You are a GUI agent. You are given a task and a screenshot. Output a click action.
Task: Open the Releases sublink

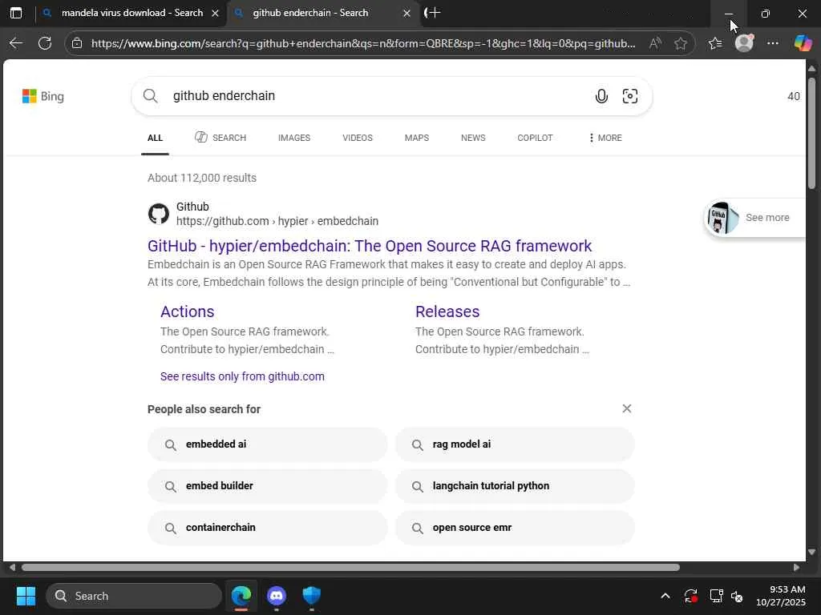447,312
